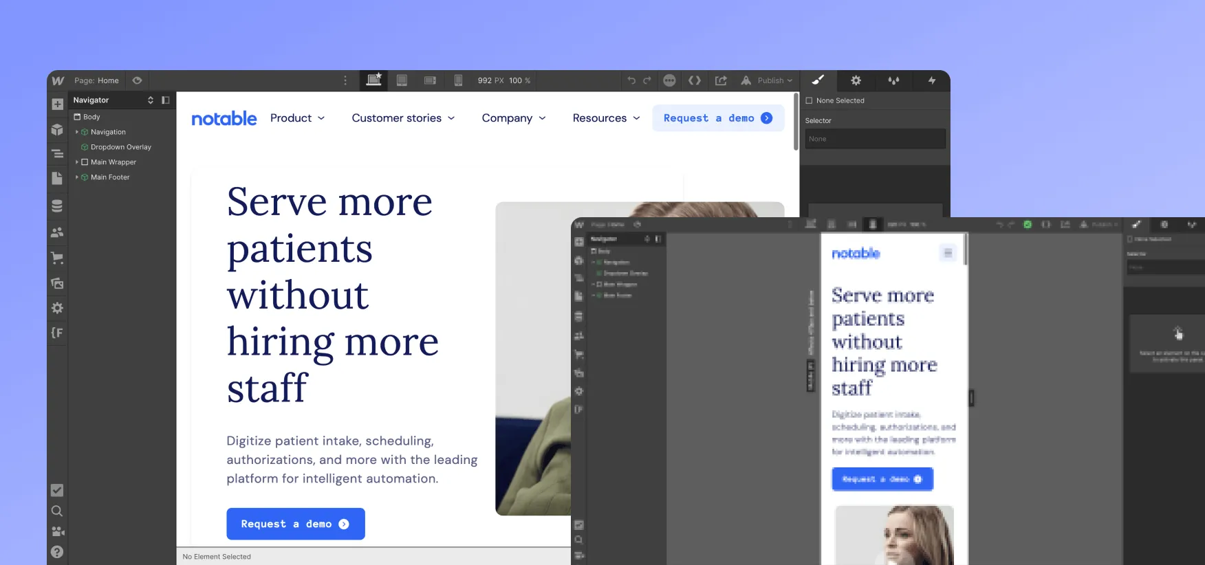The width and height of the screenshot is (1205, 565).
Task: Open the Webflow logo menu in the larger window
Action: point(58,80)
